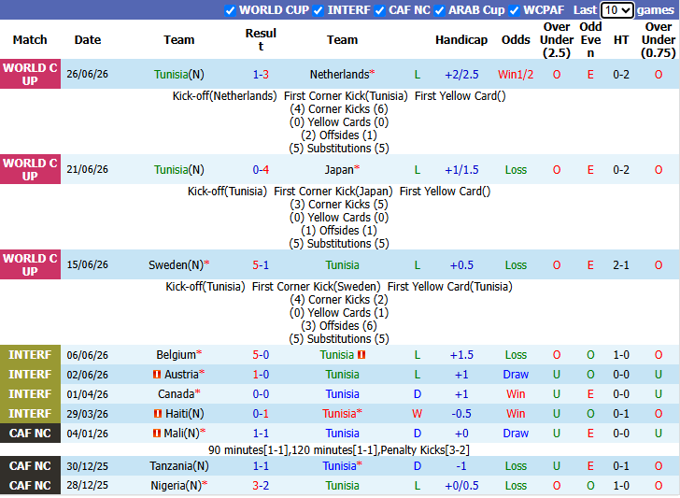Uncheck the ARAB Cup filter checkbox

coord(439,10)
